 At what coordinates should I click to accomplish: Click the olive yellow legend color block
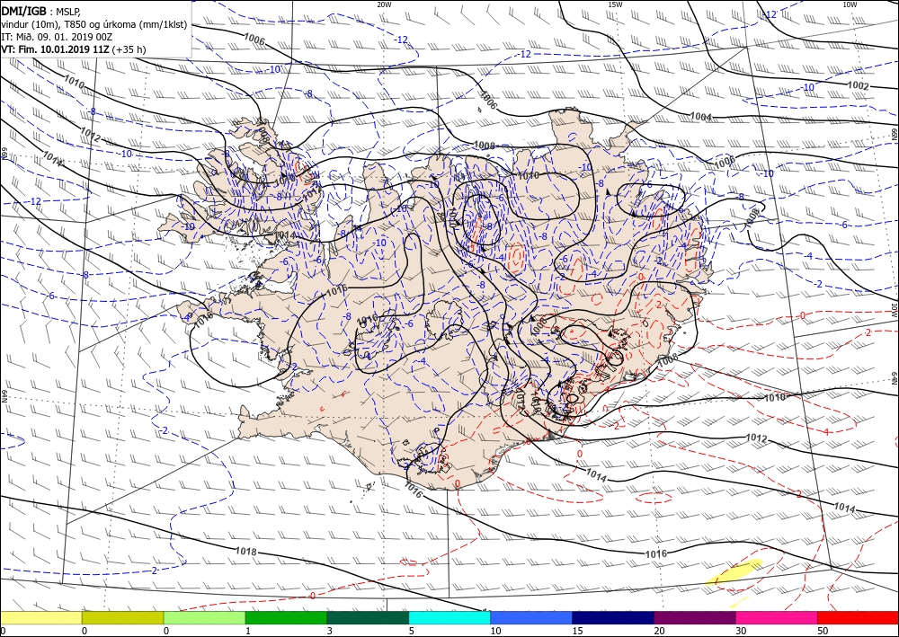[122, 618]
